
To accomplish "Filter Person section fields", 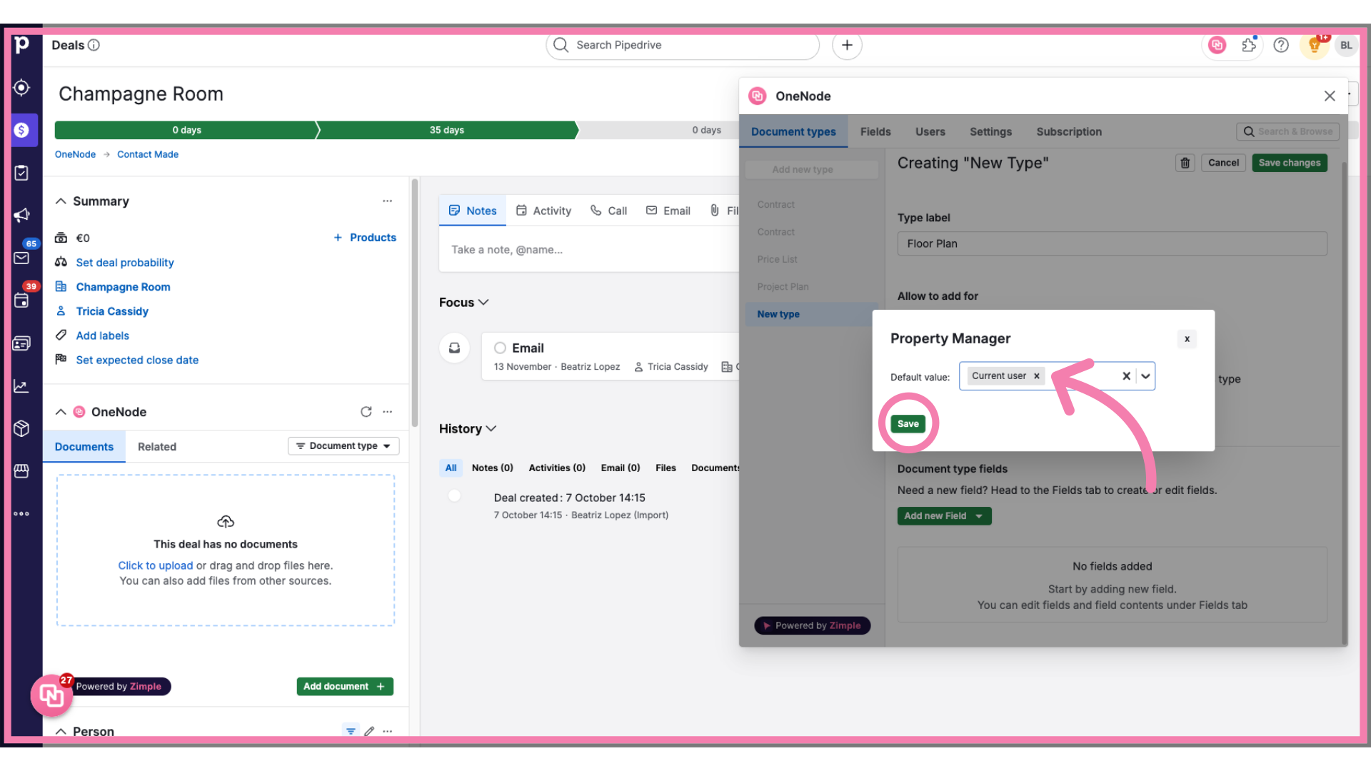I will pyautogui.click(x=351, y=731).
